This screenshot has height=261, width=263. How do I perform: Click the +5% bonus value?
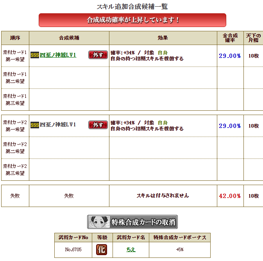click(180, 250)
